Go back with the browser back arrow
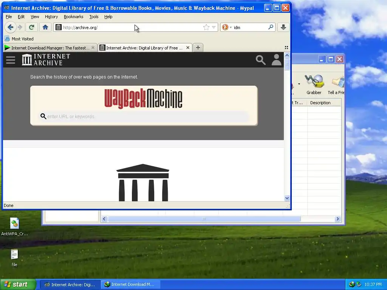Screen dimensions: 387x290 pos(10,27)
